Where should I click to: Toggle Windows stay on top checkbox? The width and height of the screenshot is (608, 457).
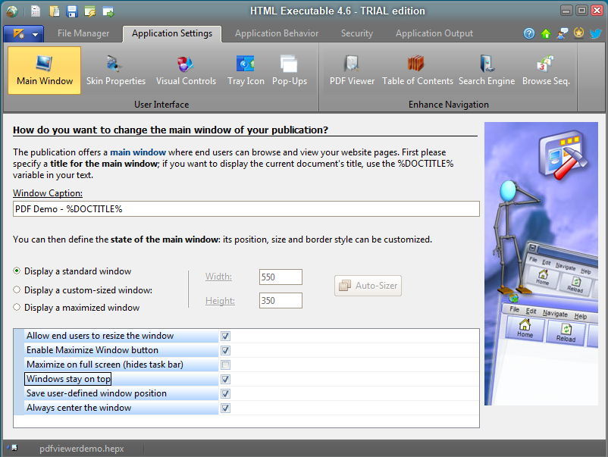point(225,379)
